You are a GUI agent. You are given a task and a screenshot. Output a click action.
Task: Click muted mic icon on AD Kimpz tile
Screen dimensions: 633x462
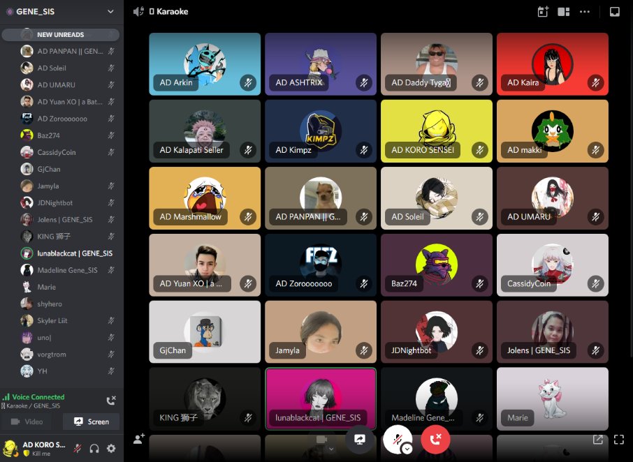[x=364, y=150]
